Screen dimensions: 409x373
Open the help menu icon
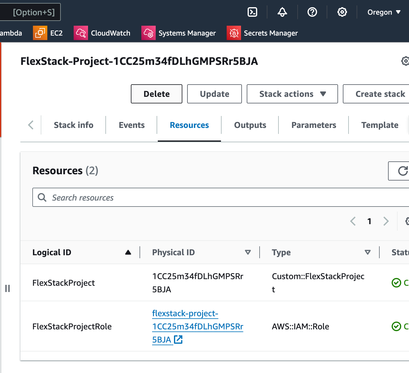(x=312, y=12)
